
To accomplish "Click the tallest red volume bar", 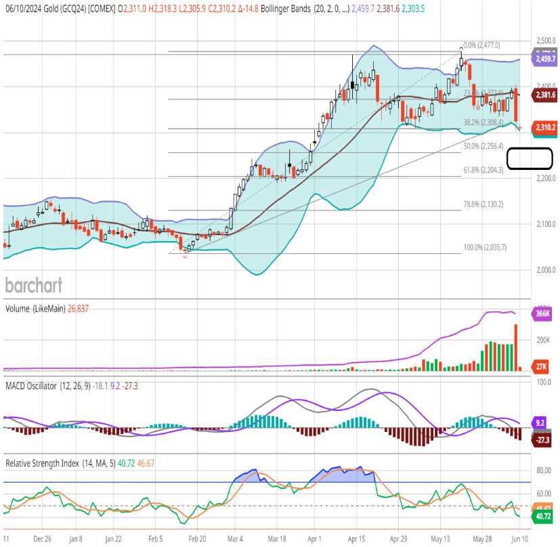I will tap(516, 347).
